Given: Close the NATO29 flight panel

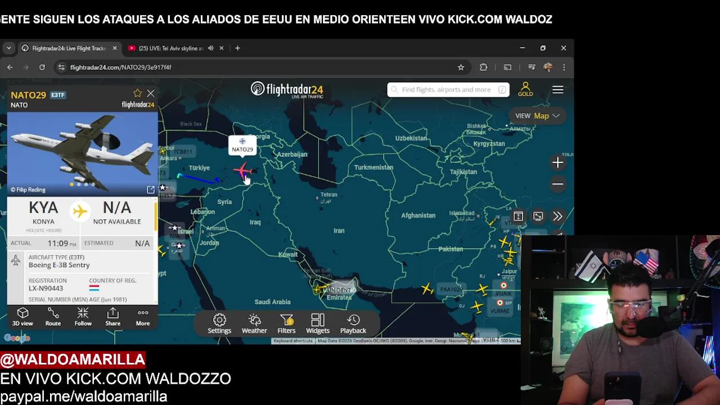Looking at the screenshot, I should (150, 93).
